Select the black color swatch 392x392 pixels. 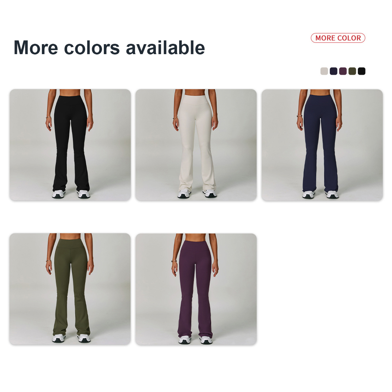362,71
